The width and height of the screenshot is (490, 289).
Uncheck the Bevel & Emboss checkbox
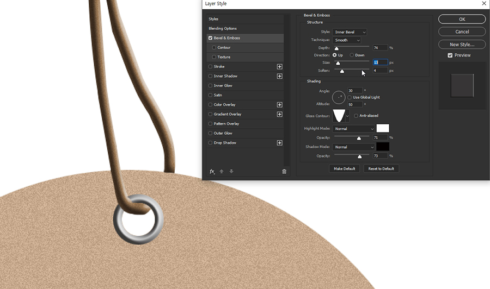point(210,38)
